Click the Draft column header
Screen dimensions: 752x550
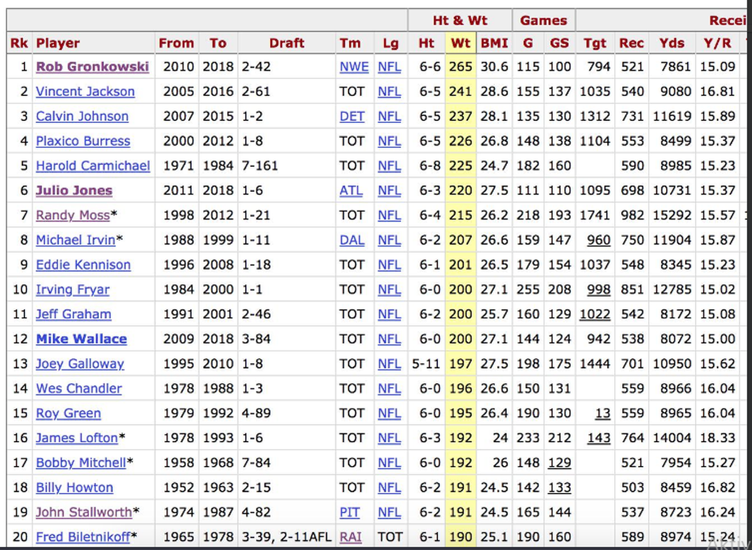coord(286,43)
